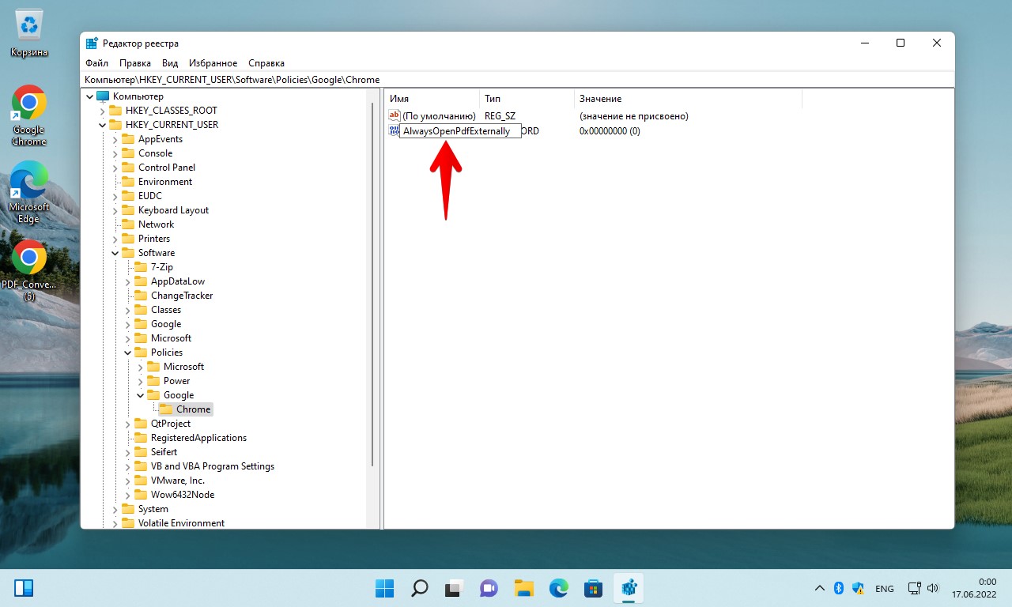Expand the Microsoft key under Policies
This screenshot has width=1012, height=607.
click(x=140, y=367)
